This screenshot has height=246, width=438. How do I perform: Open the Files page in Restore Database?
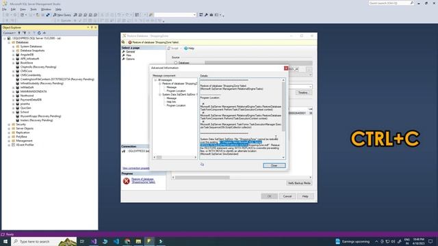coord(129,55)
